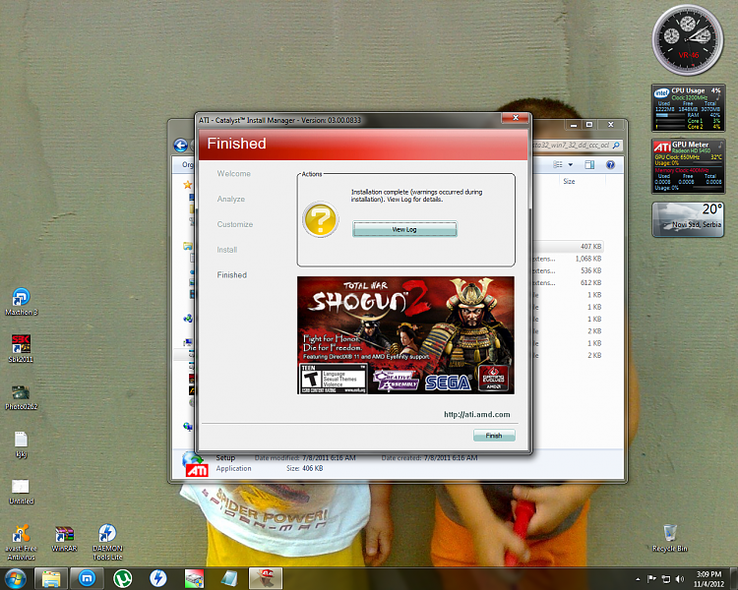The image size is (738, 590).
Task: Click the Finish button
Action: pos(494,436)
